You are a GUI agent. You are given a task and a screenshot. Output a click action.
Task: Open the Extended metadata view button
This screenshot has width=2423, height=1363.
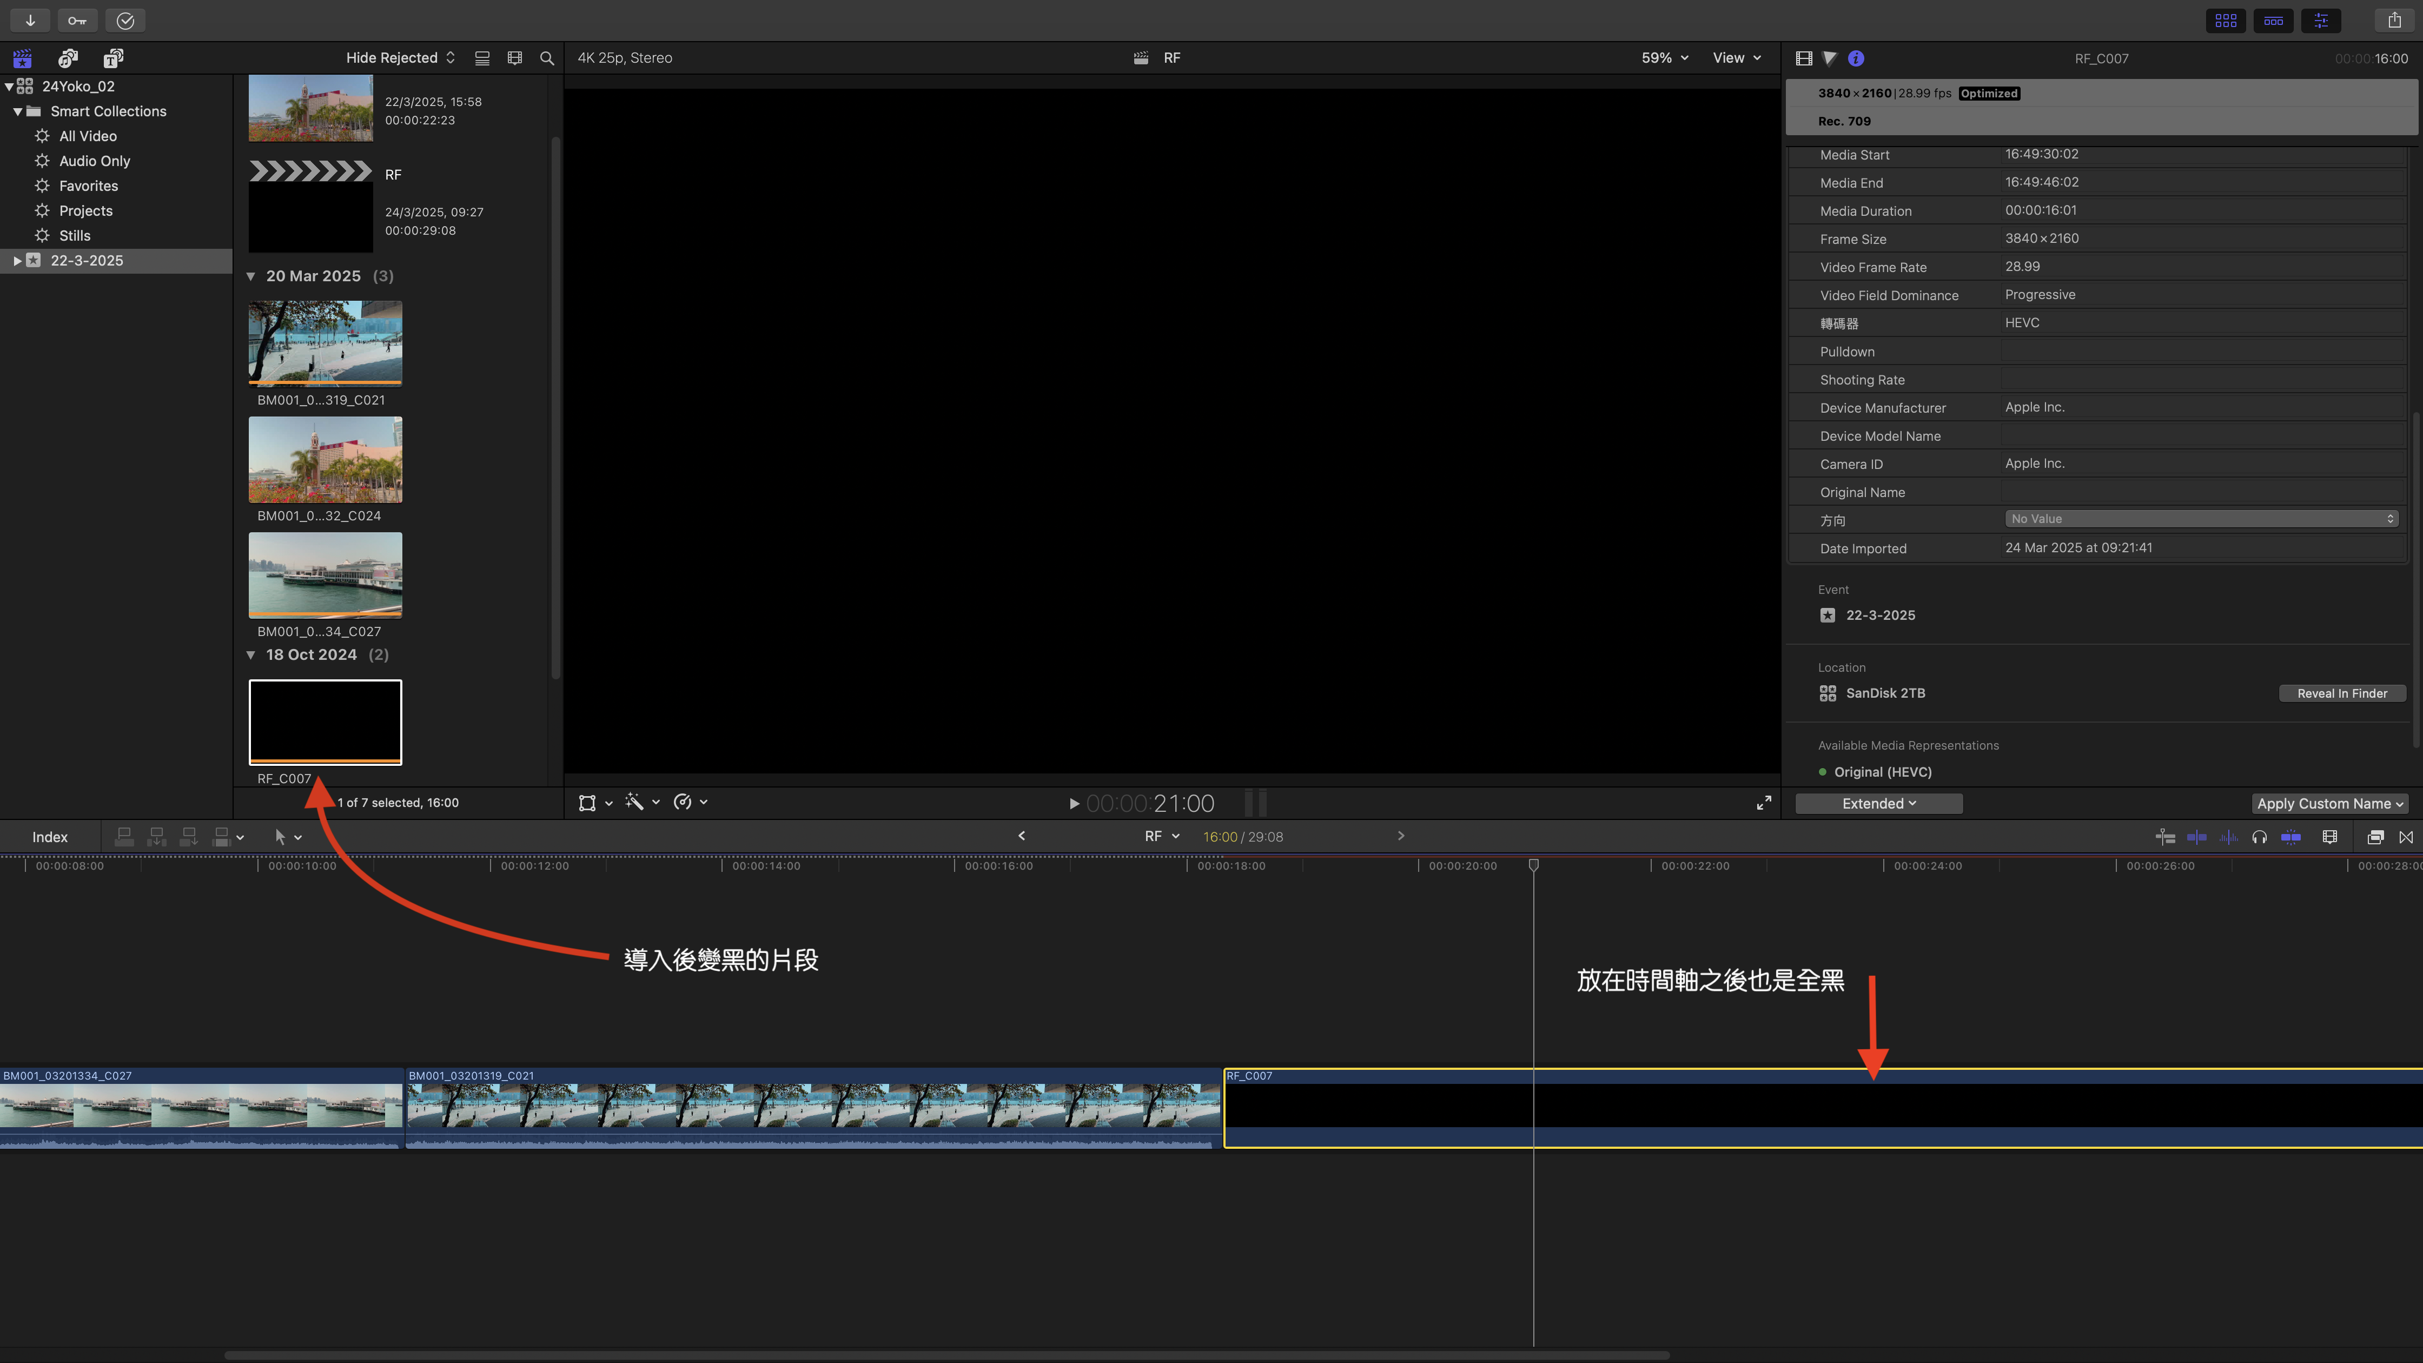coord(1878,803)
